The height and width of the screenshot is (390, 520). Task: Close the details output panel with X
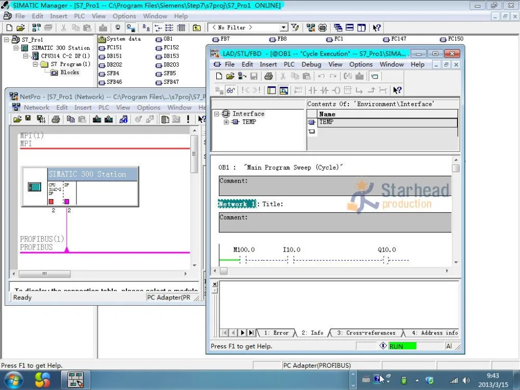point(215,284)
